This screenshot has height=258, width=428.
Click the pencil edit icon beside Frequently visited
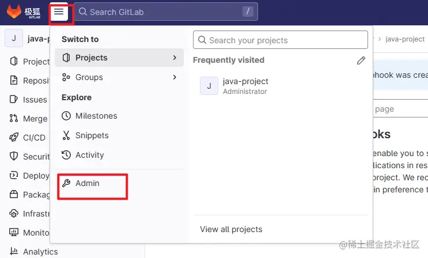[x=361, y=60]
